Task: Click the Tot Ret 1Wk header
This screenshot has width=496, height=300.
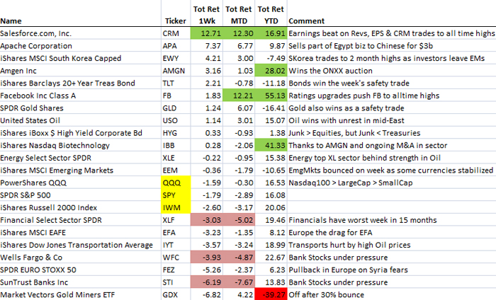Action: (x=207, y=15)
